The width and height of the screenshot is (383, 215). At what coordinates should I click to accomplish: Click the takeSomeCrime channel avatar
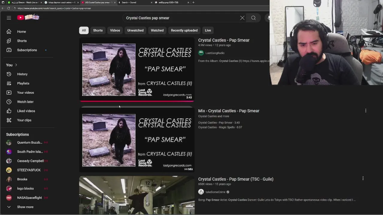(201, 192)
